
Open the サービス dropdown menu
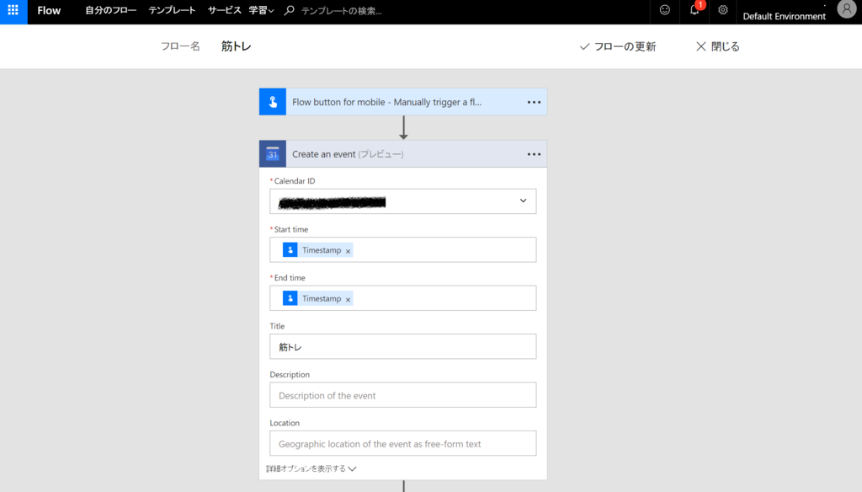pyautogui.click(x=224, y=11)
